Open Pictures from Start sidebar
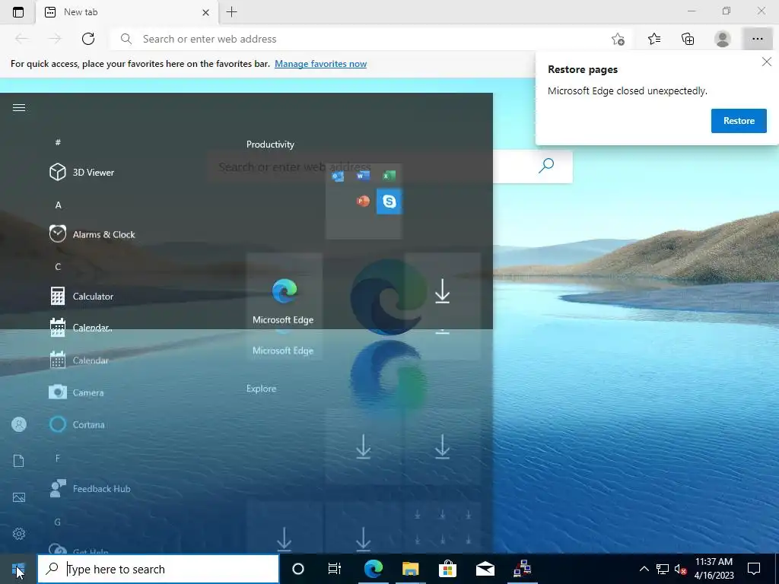Image resolution: width=779 pixels, height=584 pixels. tap(19, 497)
